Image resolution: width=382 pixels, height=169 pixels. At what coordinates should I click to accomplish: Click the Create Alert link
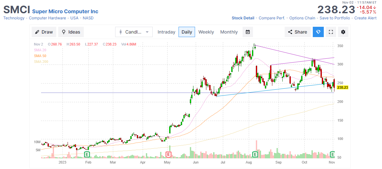[366, 18]
